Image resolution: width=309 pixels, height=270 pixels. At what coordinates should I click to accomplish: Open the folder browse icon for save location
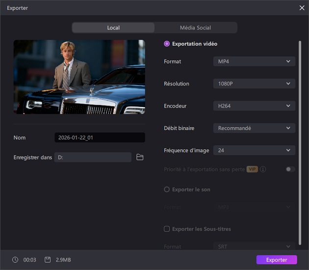(x=140, y=157)
